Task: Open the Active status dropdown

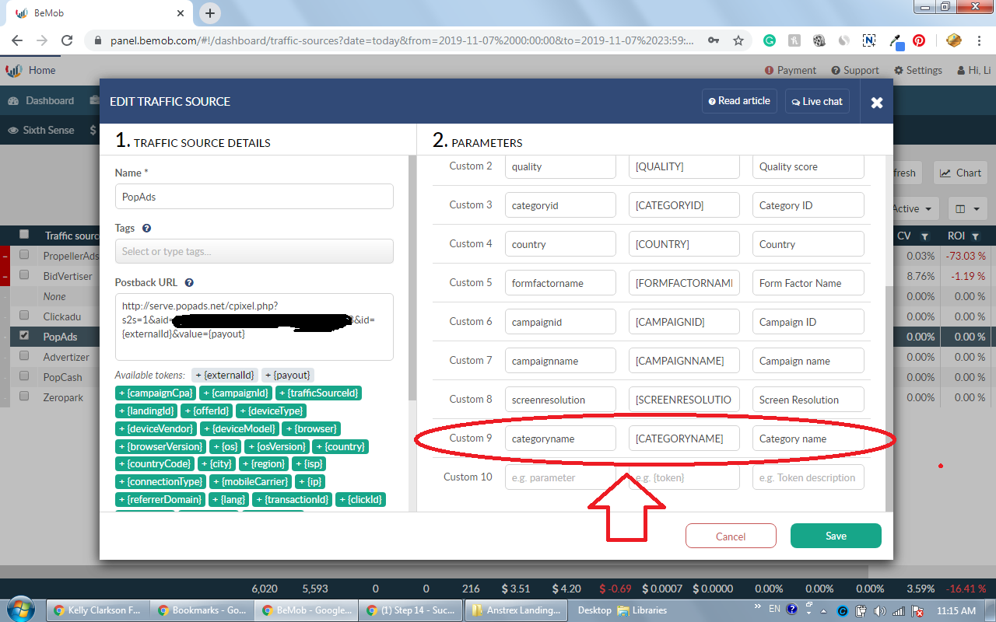Action: tap(912, 208)
